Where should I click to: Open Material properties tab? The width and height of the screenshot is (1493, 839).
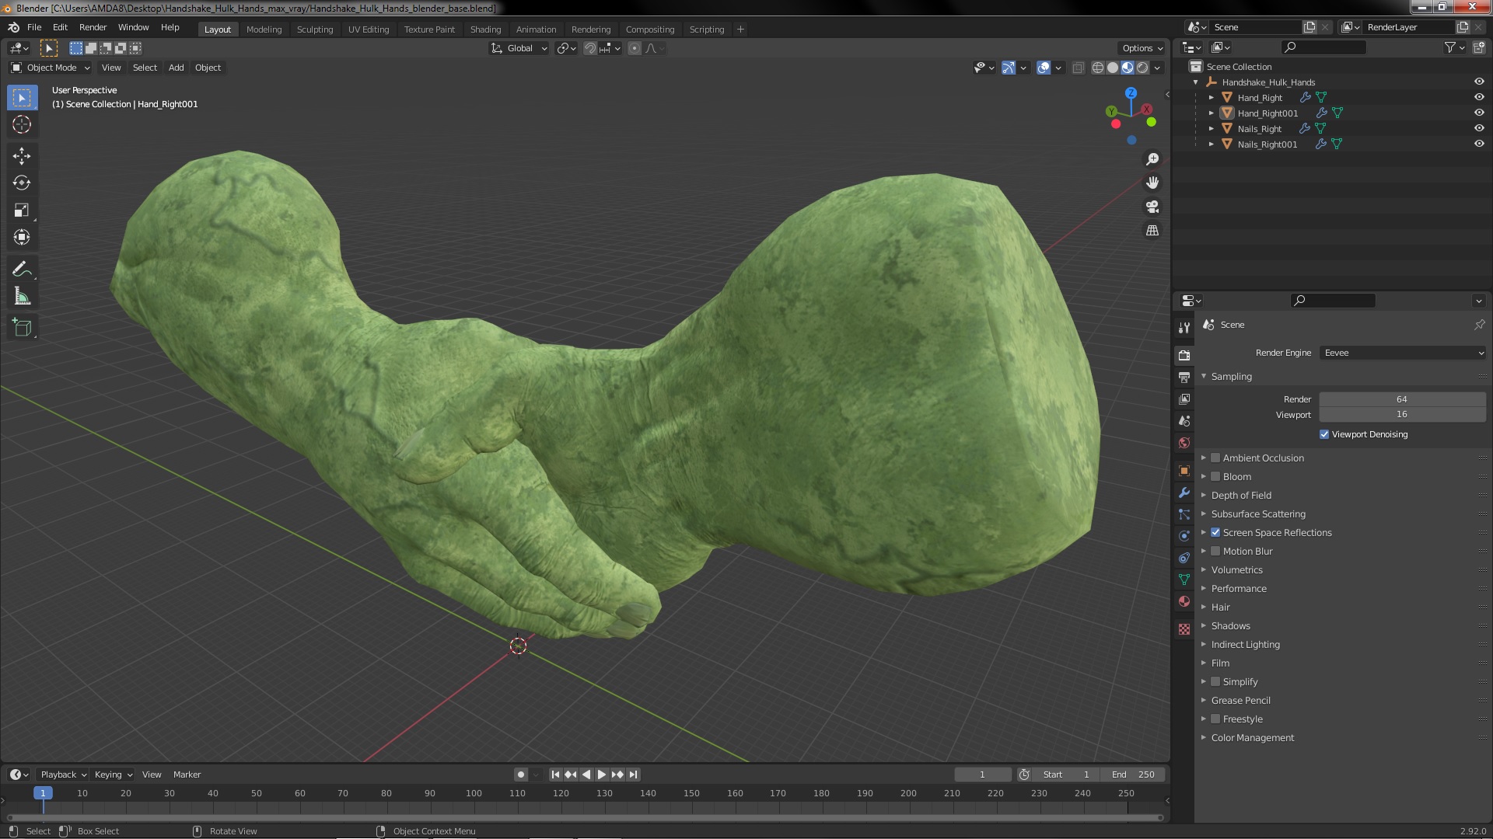pos(1184,601)
